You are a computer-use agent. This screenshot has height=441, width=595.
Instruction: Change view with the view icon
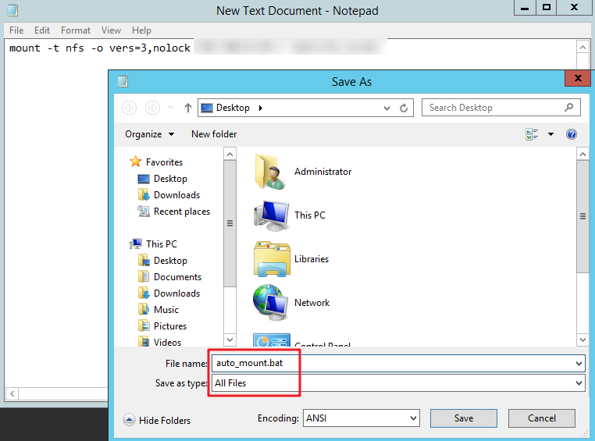[532, 134]
